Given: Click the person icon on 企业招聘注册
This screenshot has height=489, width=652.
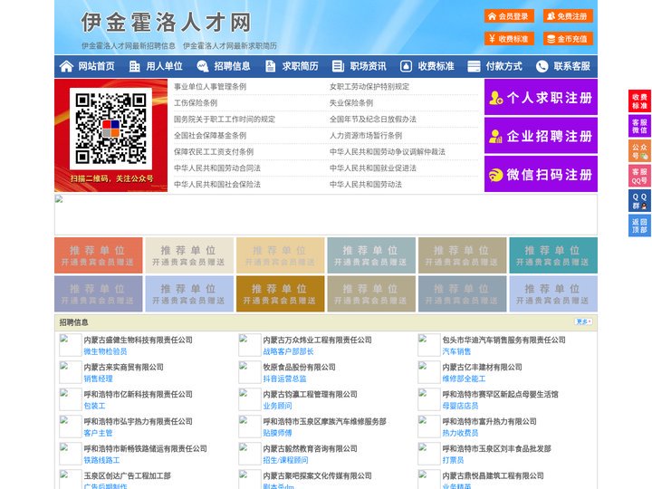Looking at the screenshot, I should [495, 136].
